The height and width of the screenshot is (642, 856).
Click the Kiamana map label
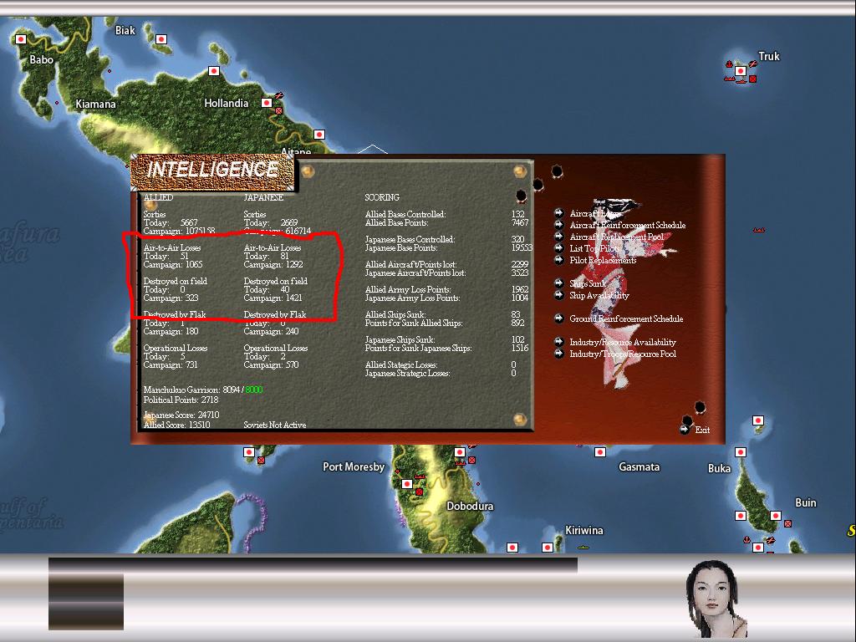(x=95, y=104)
